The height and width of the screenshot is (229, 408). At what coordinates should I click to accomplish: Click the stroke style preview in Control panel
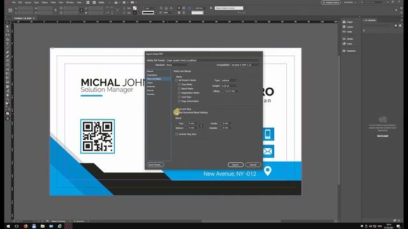(148, 13)
